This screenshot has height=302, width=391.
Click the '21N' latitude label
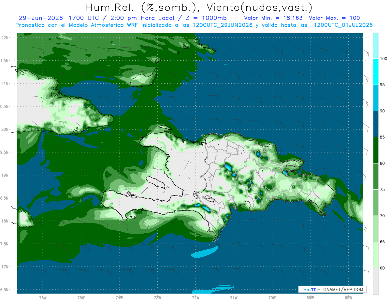[x=6, y=83]
